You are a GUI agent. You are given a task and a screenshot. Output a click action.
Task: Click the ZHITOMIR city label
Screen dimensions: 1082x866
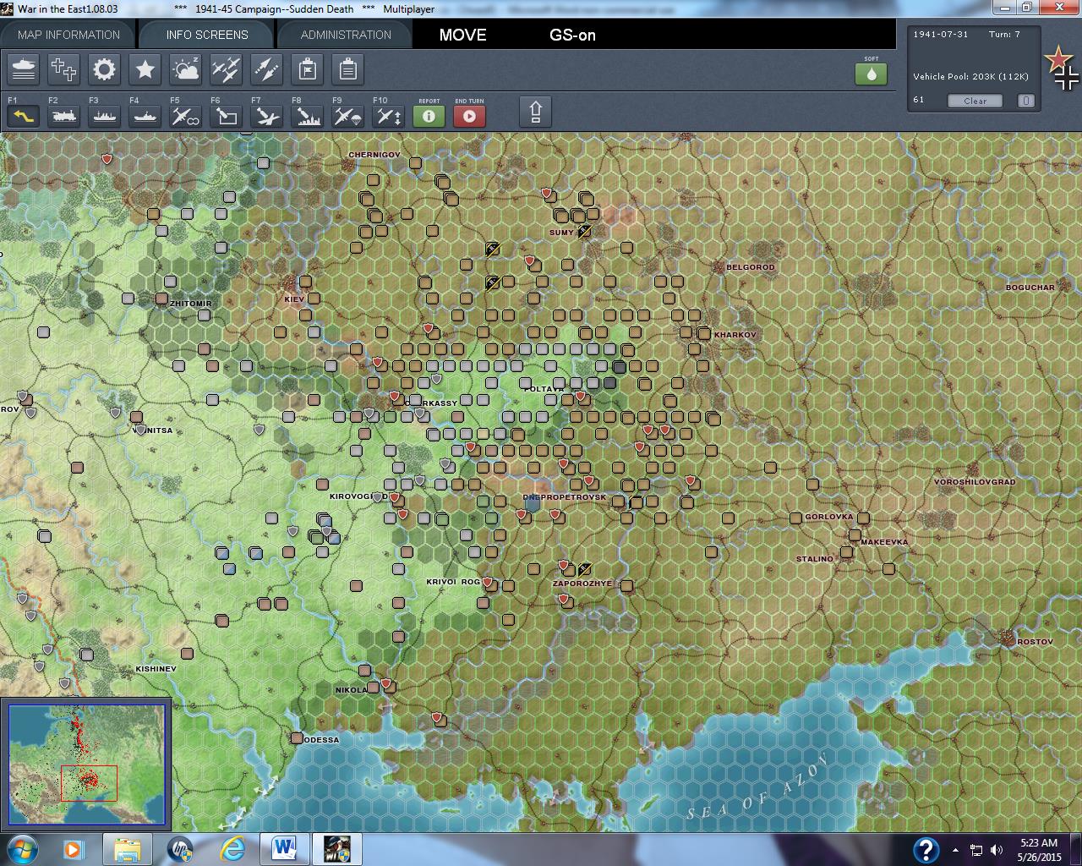(x=191, y=304)
